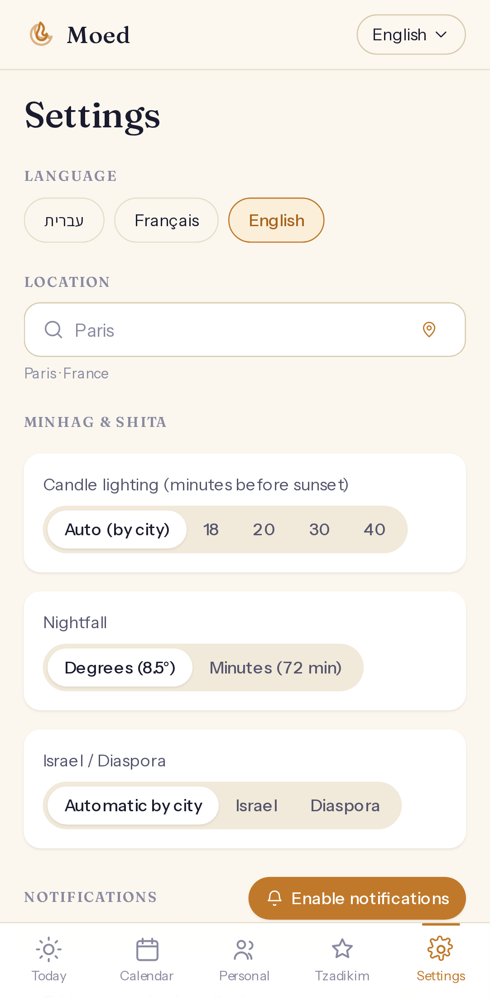Select the 18 minutes candle lighting option
Viewport: 490px width, 998px height.
211,529
